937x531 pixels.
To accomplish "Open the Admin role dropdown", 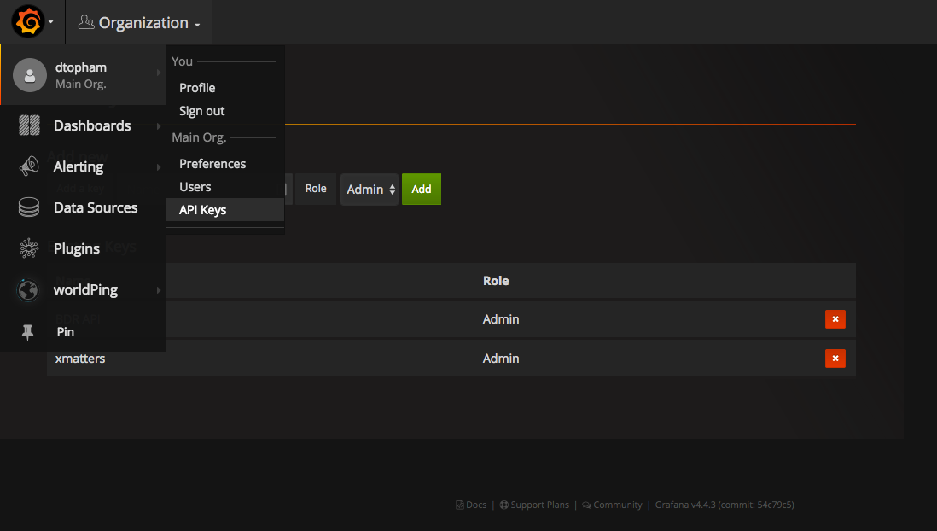I will [370, 190].
